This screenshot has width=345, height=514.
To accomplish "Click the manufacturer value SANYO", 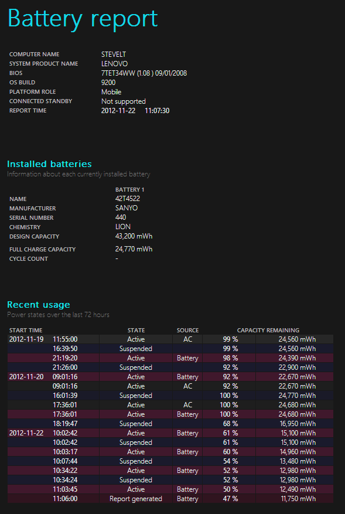I will [x=127, y=208].
